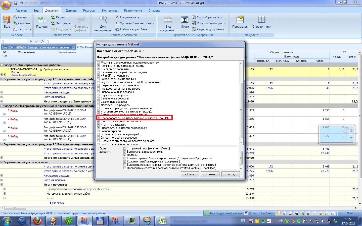Open Справочники ribbon button

pos(262,23)
